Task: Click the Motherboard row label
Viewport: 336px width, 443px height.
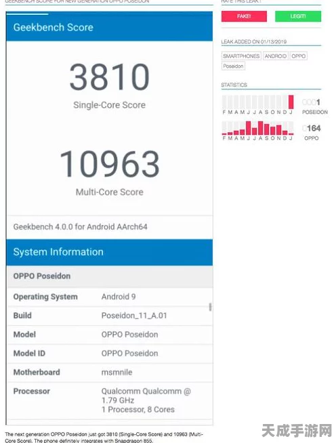Action: [37, 373]
